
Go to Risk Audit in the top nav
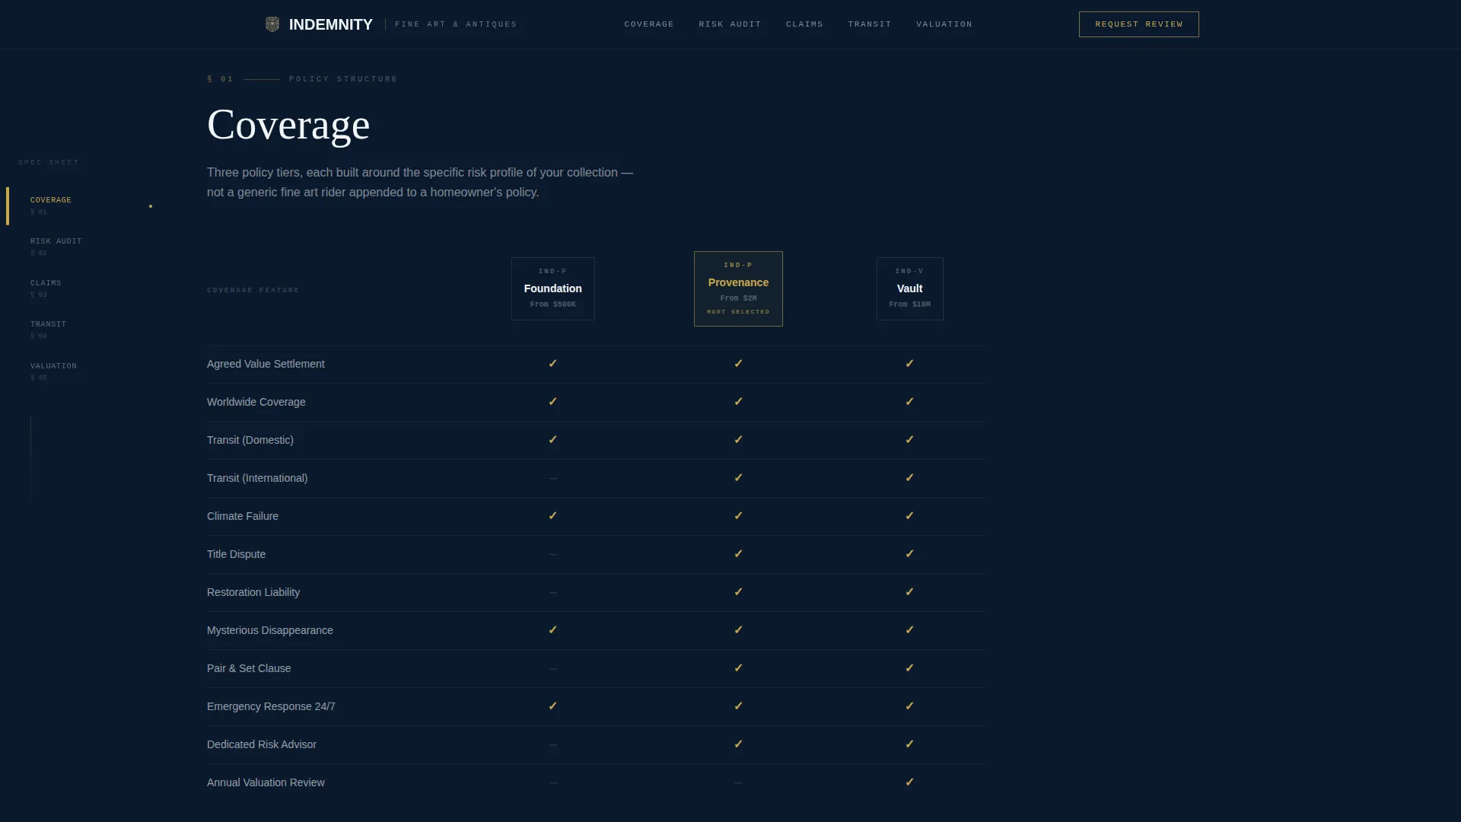click(730, 24)
